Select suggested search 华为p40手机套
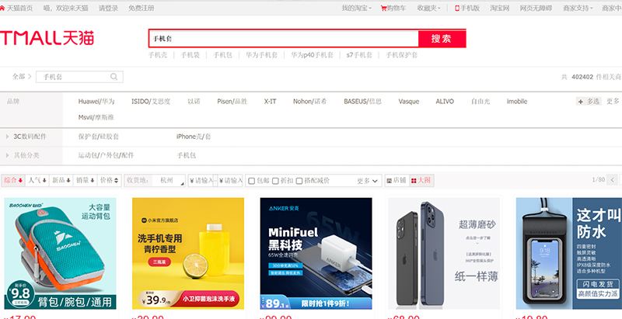622x319 pixels. point(313,55)
